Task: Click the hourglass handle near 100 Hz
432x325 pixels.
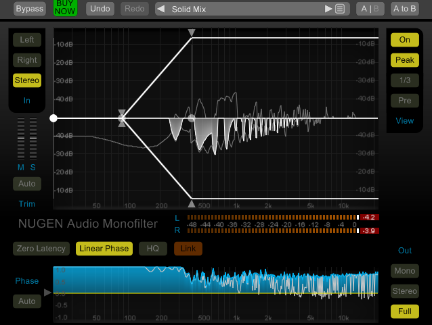Action: (122, 118)
